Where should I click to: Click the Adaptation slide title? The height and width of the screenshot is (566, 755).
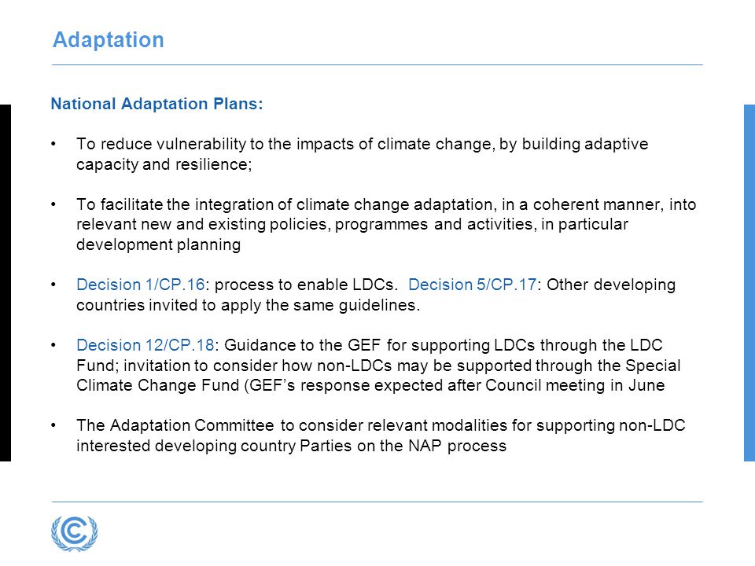coord(109,39)
